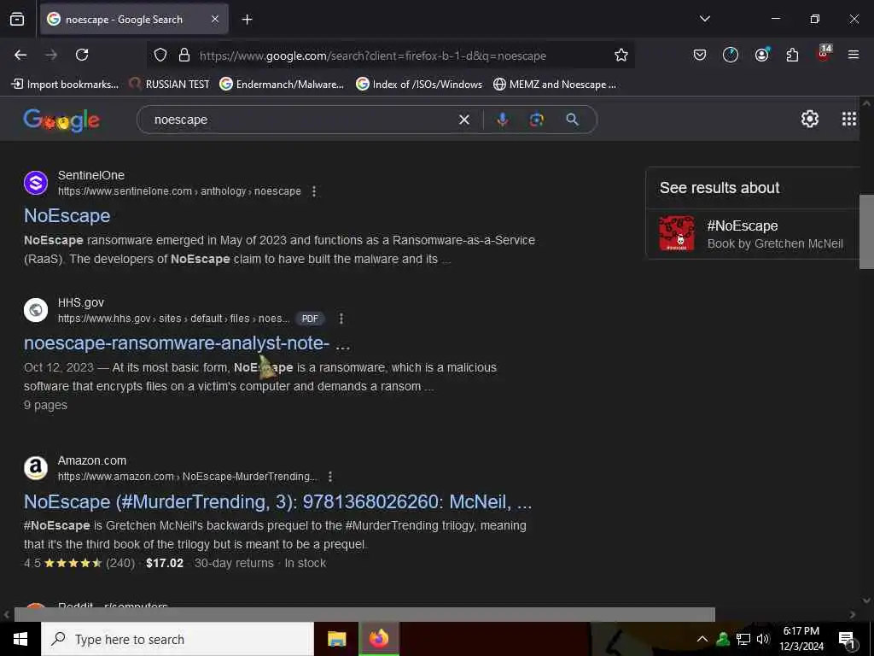Click the URL address bar
Viewport: 874px width, 656px height.
pyautogui.click(x=390, y=56)
